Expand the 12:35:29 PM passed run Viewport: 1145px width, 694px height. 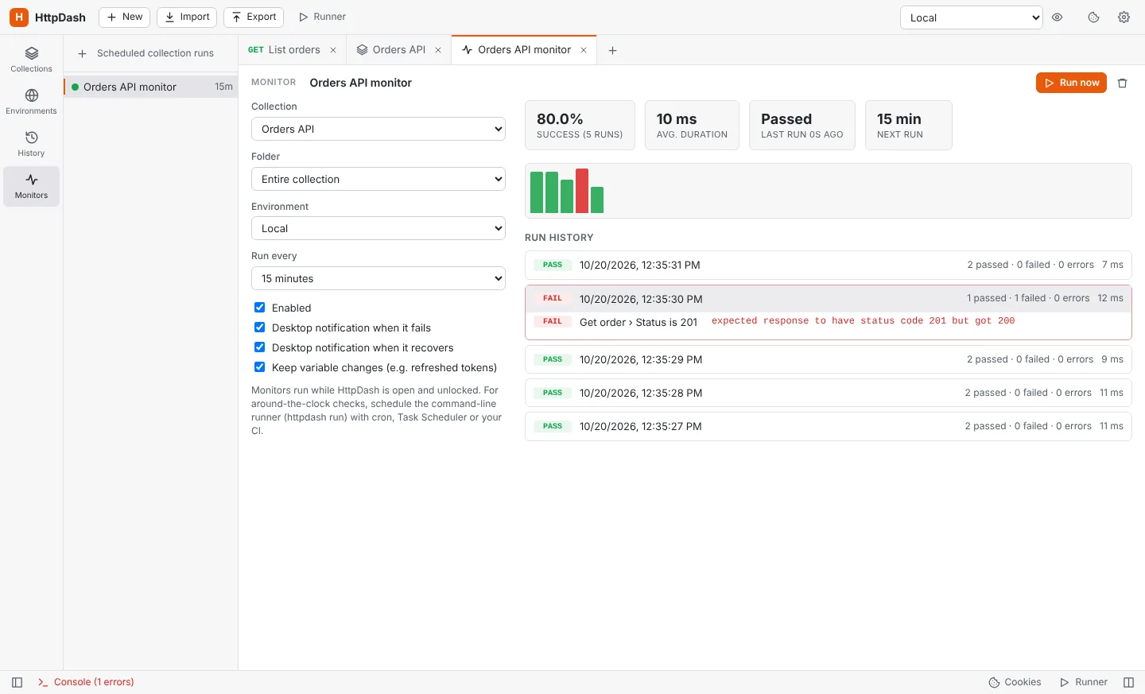click(828, 359)
